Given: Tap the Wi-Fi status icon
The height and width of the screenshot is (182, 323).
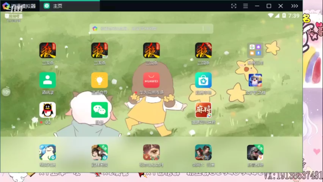Looking at the screenshot, I should (271, 15).
